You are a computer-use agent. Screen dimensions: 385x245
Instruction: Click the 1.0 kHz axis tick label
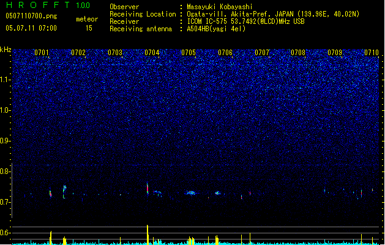6,110
